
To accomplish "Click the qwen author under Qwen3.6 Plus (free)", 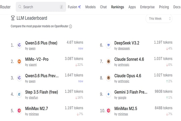I will tap(32, 48).
